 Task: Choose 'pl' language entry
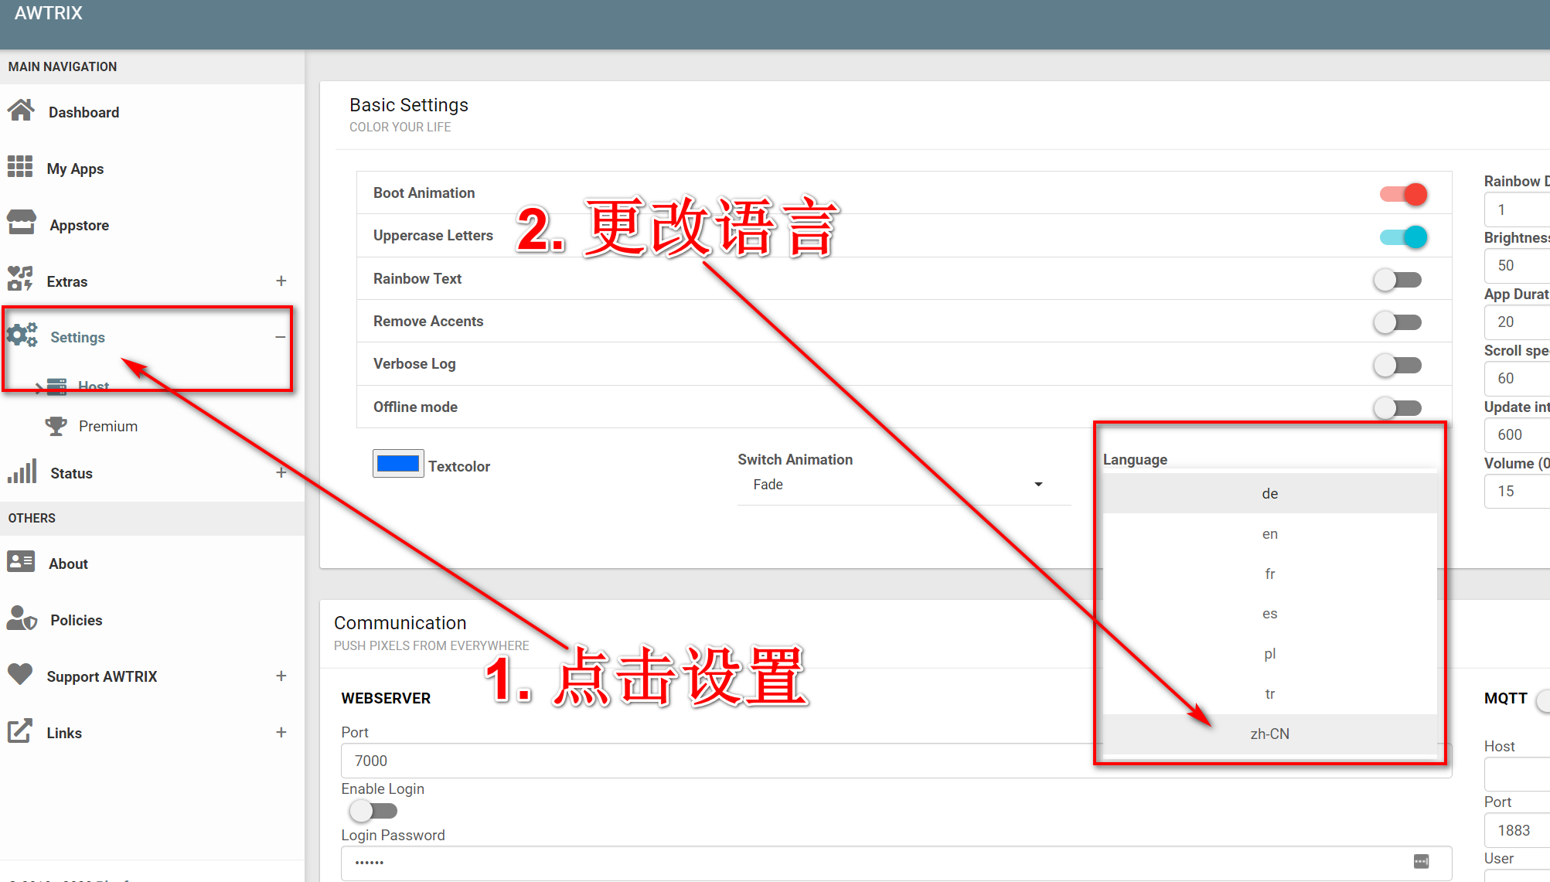1269,654
